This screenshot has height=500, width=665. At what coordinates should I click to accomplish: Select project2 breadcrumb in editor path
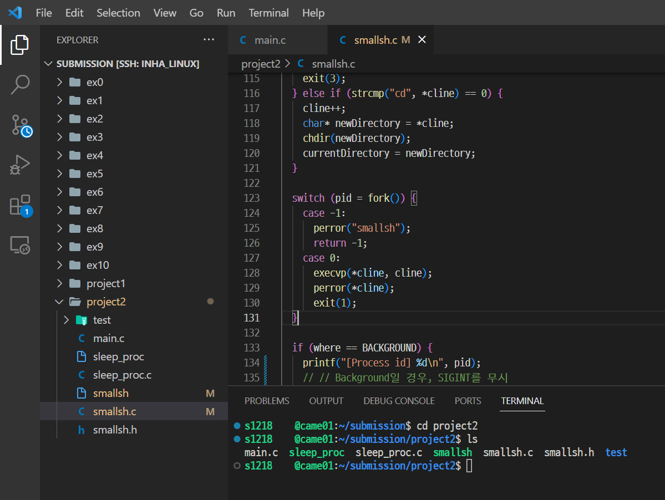pyautogui.click(x=261, y=64)
